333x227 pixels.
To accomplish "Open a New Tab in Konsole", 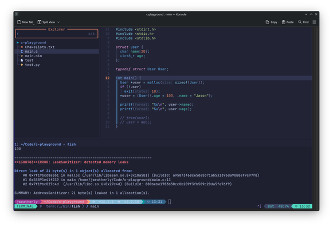I will [x=25, y=22].
